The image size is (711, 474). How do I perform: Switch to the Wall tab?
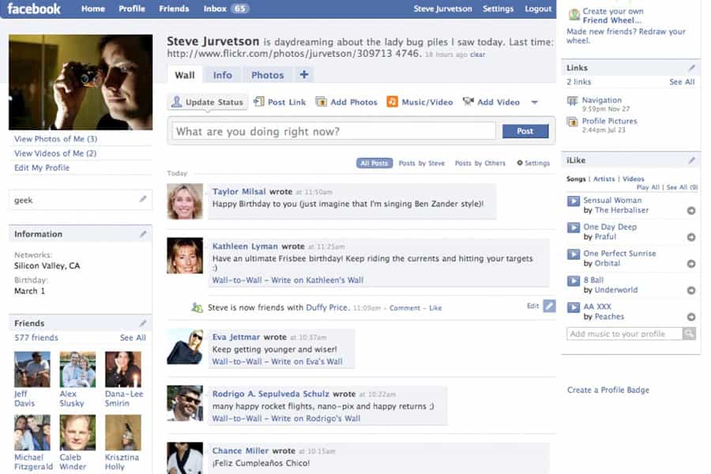point(185,75)
